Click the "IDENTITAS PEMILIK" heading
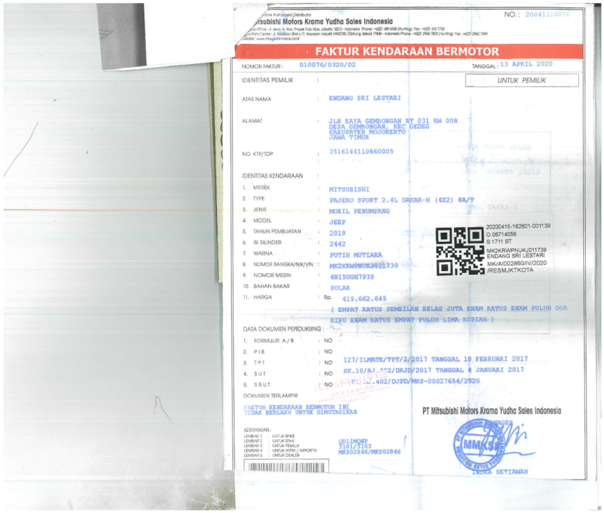Image resolution: width=604 pixels, height=513 pixels. pos(267,80)
